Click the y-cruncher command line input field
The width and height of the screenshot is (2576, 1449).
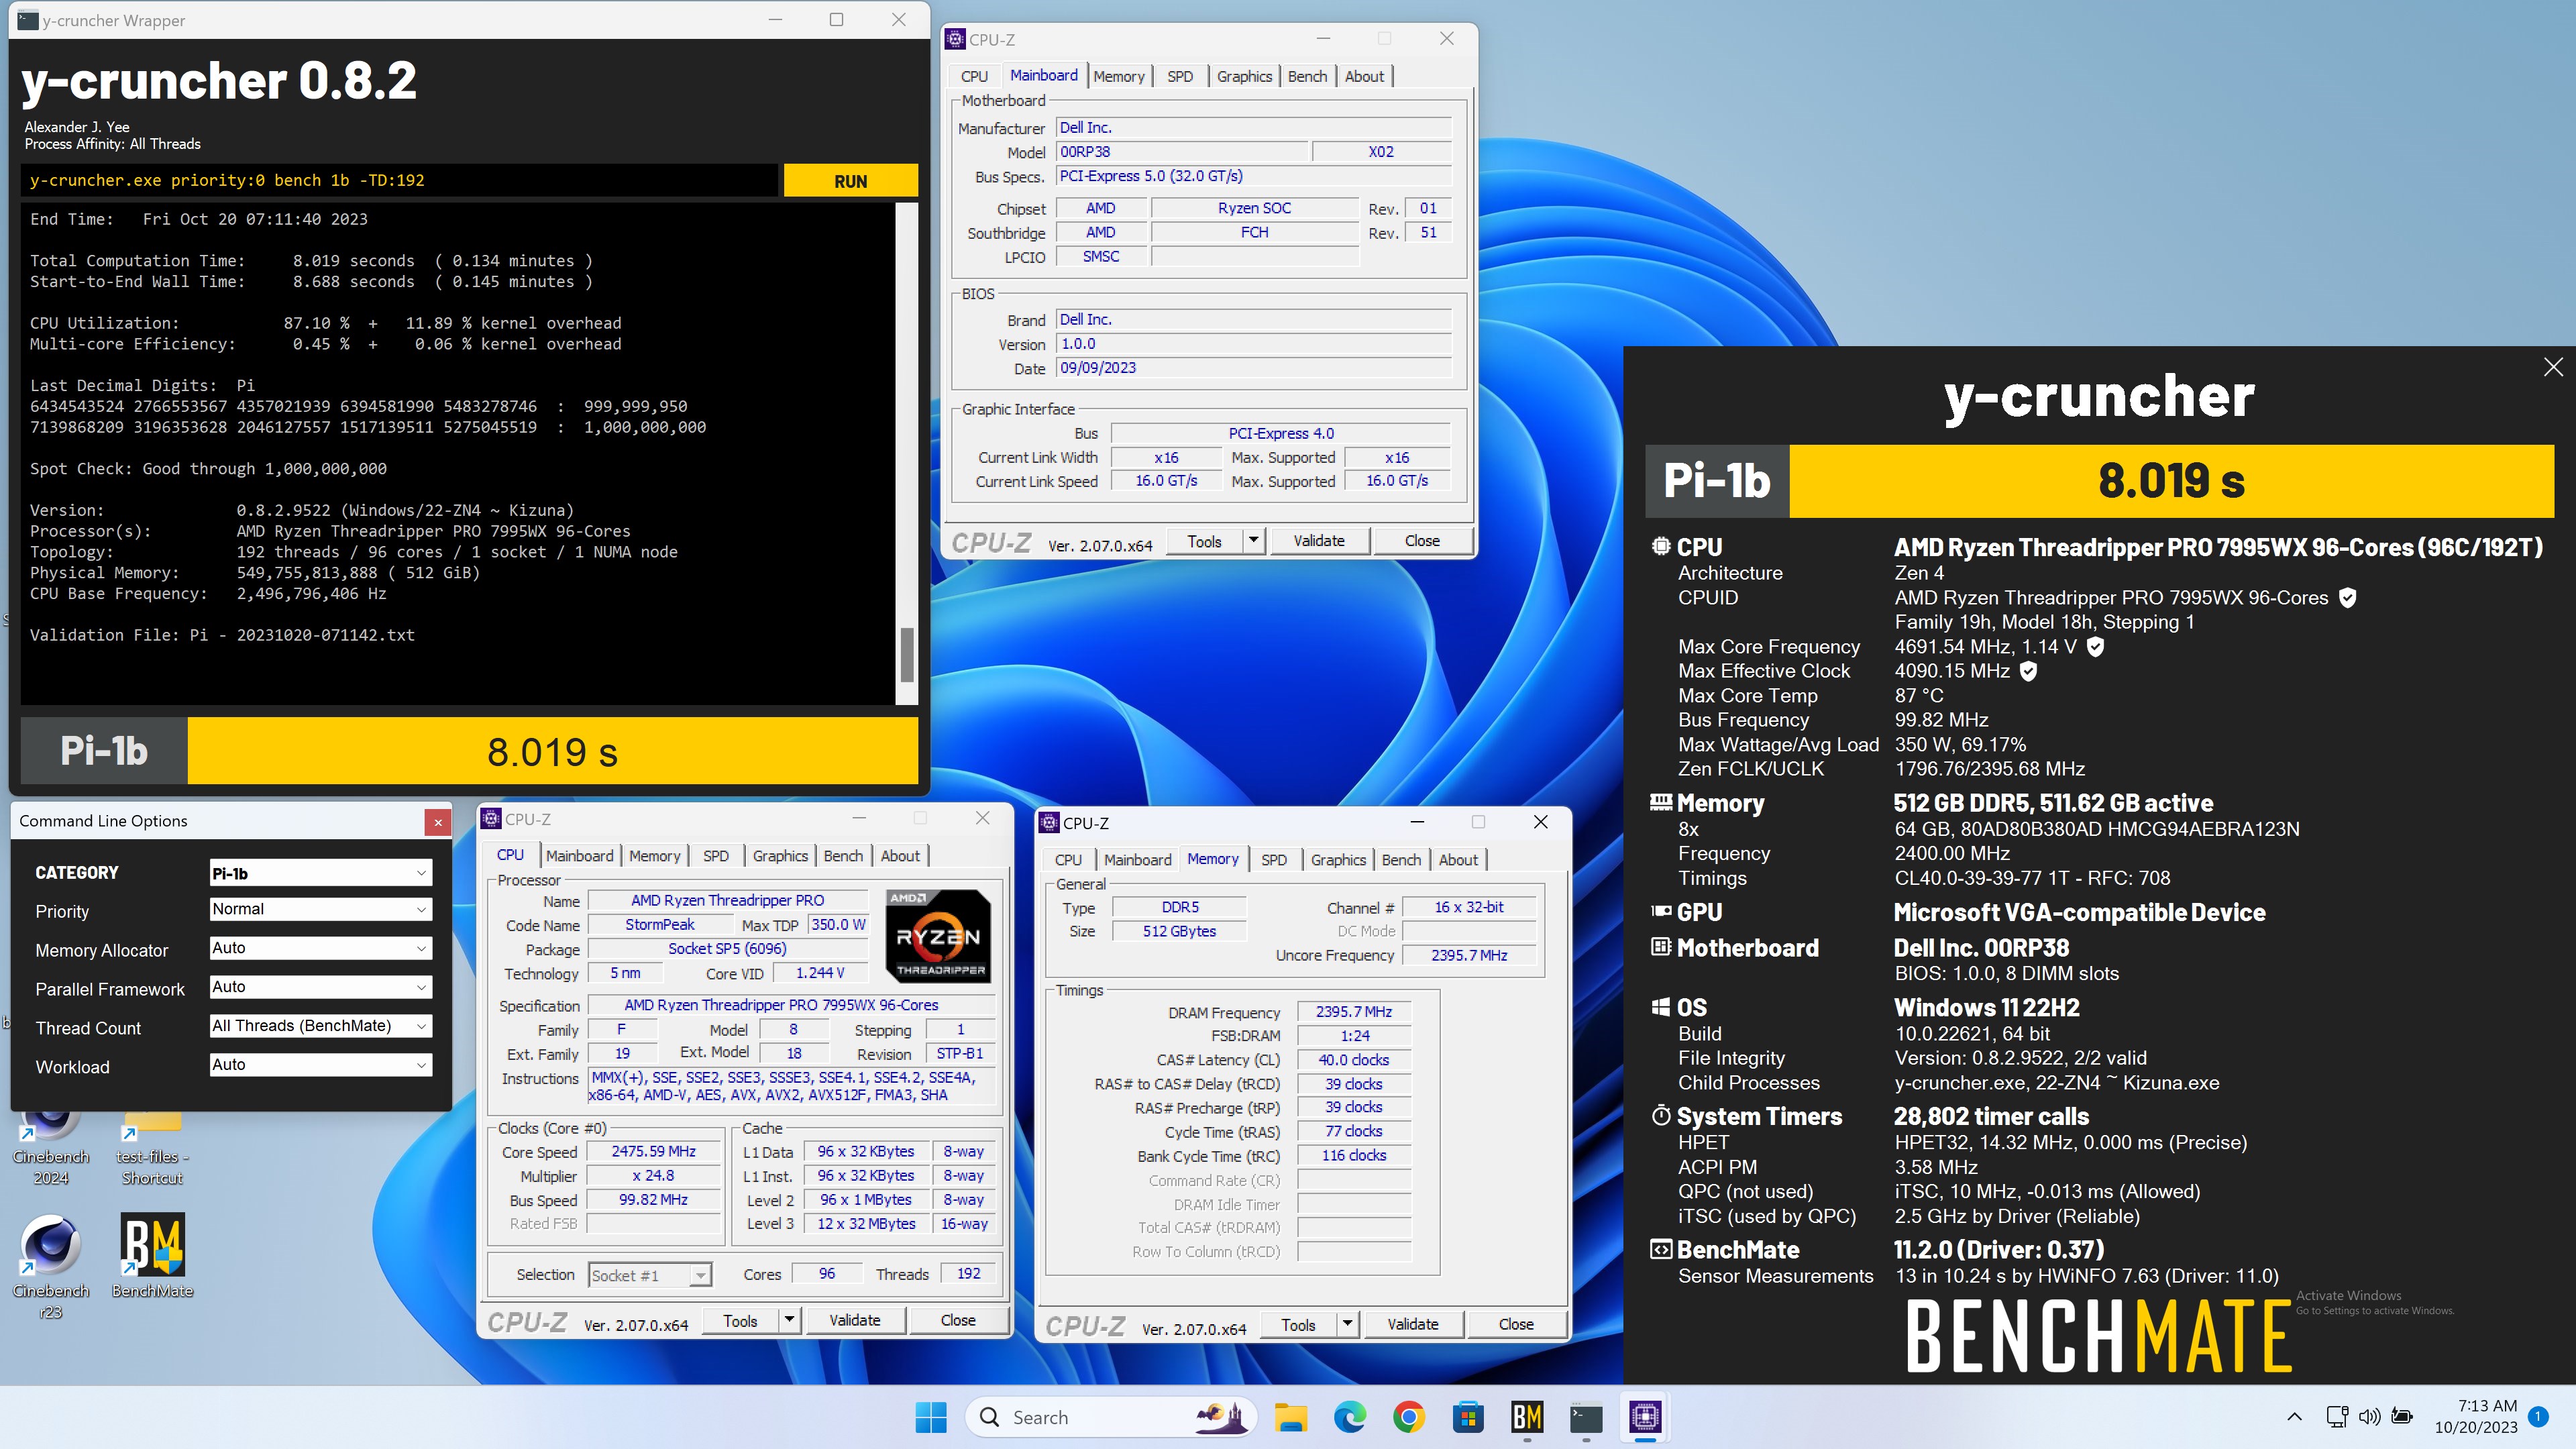pos(398,181)
